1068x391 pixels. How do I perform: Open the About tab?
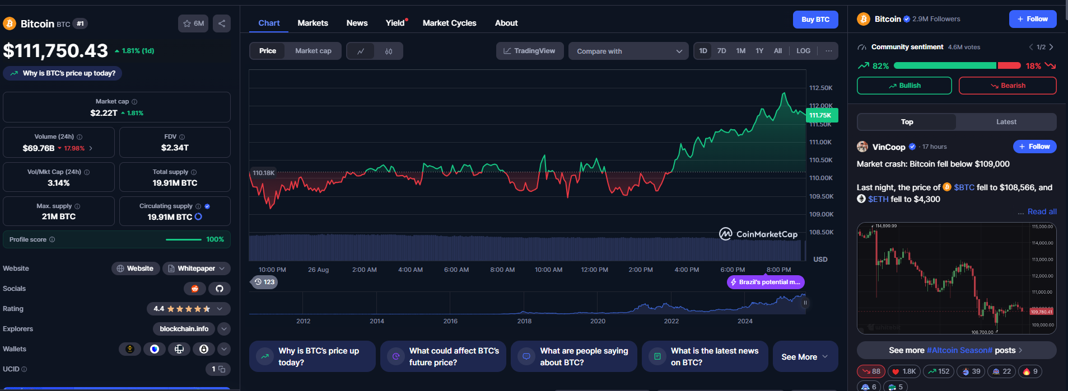click(506, 23)
